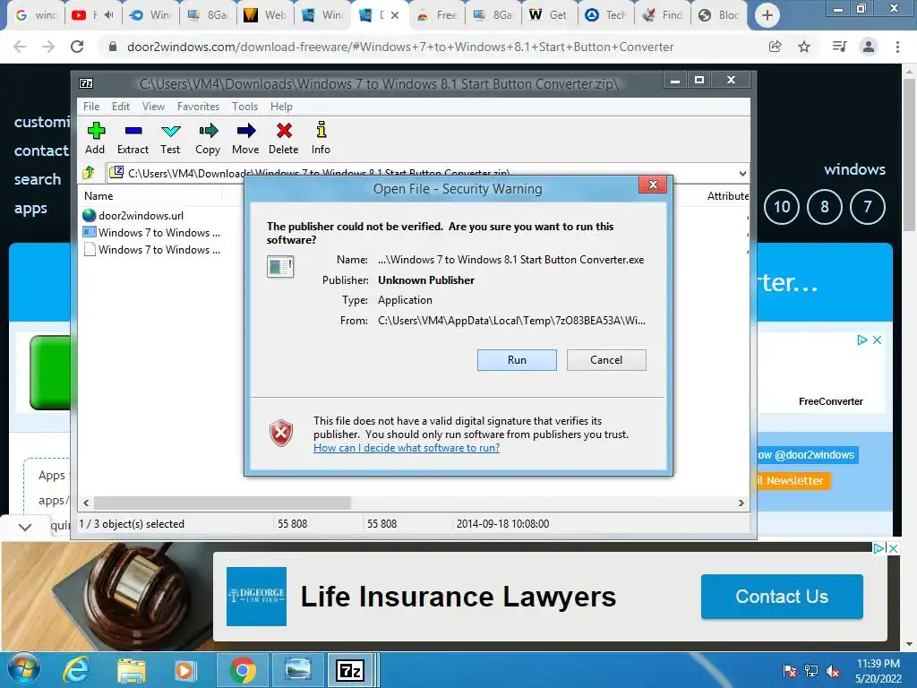Close the Life Insurance Lawyers ad with X
This screenshot has width=917, height=688.
[x=893, y=548]
